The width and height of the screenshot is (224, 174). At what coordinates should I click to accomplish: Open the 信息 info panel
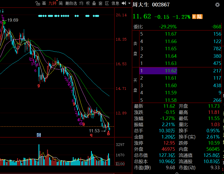click(115, 3)
